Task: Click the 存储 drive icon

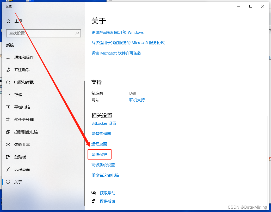Action: click(x=8, y=95)
